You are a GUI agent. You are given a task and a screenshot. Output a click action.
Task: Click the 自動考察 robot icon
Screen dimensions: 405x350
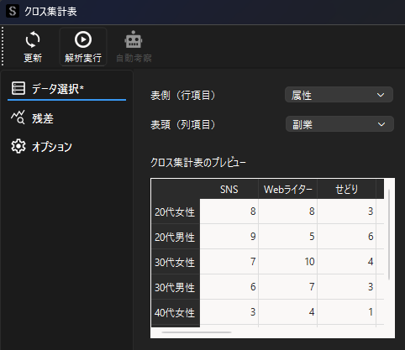coord(134,39)
